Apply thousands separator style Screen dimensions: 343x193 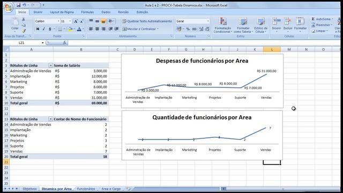pos(194,29)
